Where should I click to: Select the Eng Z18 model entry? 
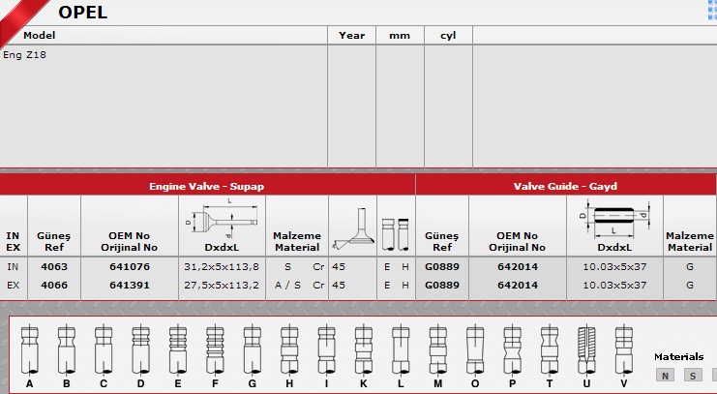(25, 55)
